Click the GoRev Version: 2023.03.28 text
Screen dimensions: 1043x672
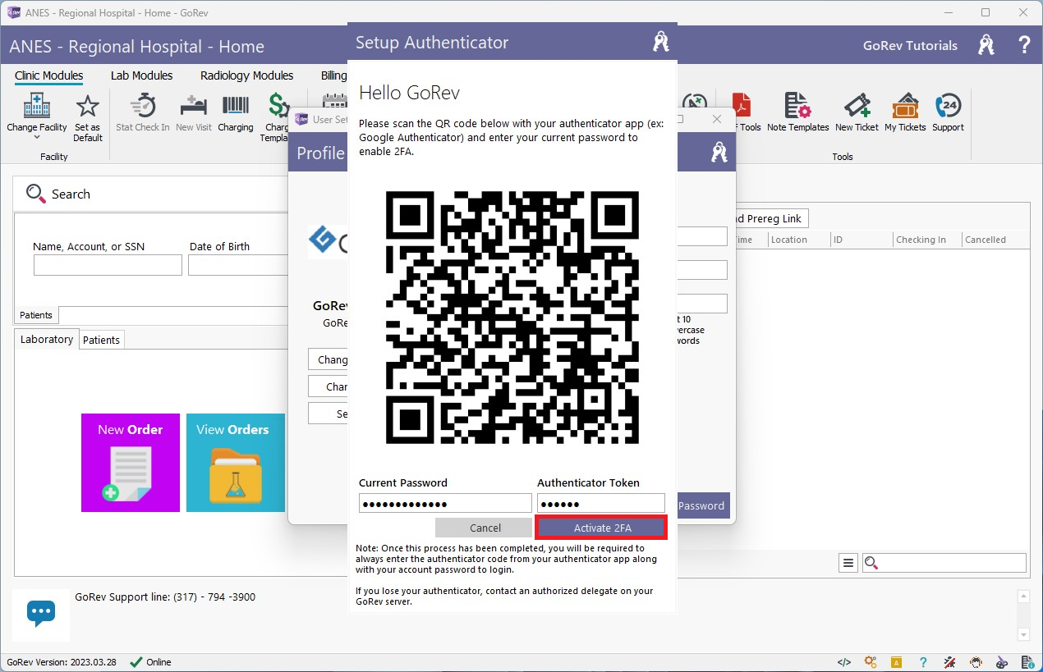[x=62, y=662]
